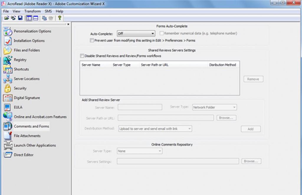
Task: Click the Remove button
Action: point(253,79)
